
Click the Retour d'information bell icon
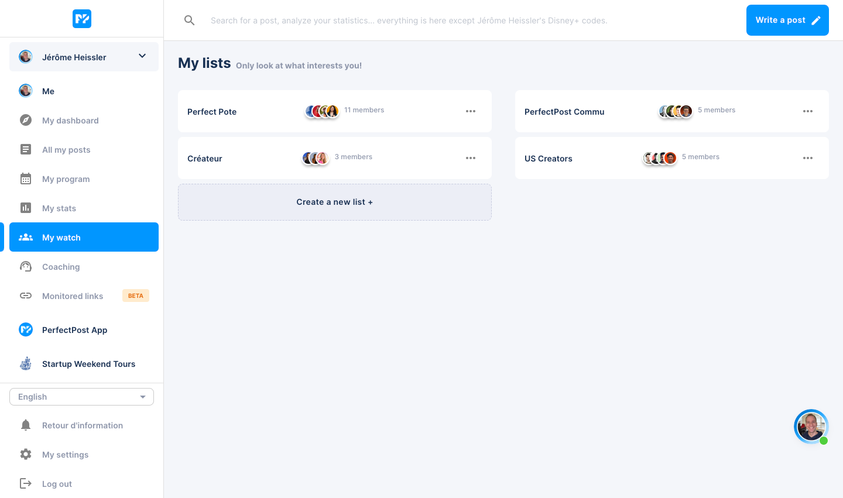coord(26,425)
